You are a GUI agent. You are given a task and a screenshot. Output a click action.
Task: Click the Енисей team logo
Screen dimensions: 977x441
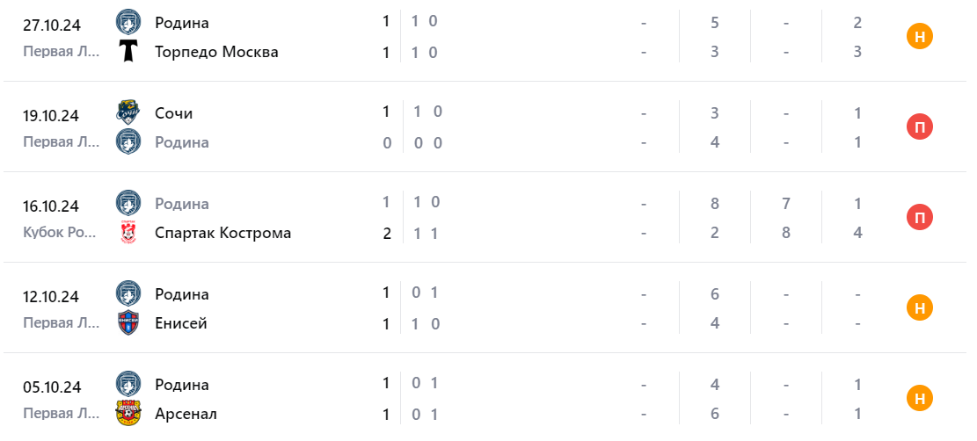pos(128,323)
